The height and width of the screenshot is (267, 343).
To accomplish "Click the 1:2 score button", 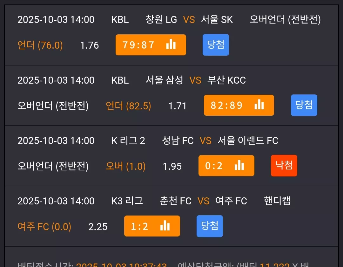I will pyautogui.click(x=152, y=226).
